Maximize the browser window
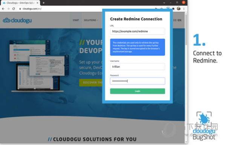This screenshot has height=145, width=226. [177, 3]
